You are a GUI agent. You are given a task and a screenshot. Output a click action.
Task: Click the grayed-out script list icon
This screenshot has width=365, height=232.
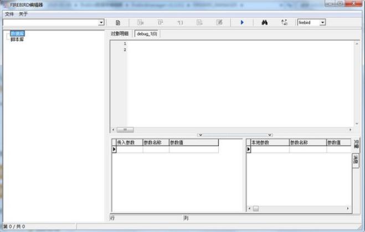tap(199, 23)
